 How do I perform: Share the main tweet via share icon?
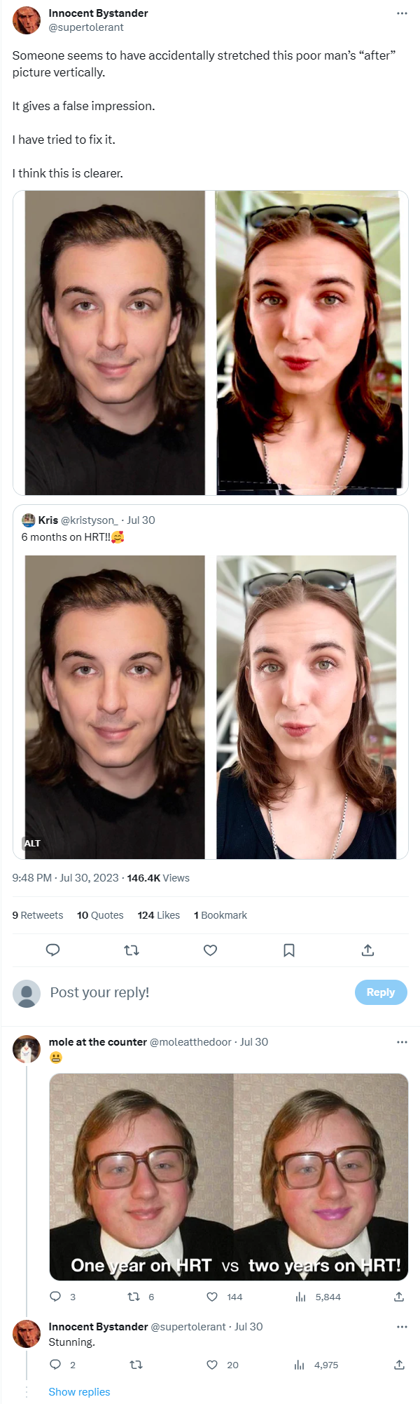368,950
